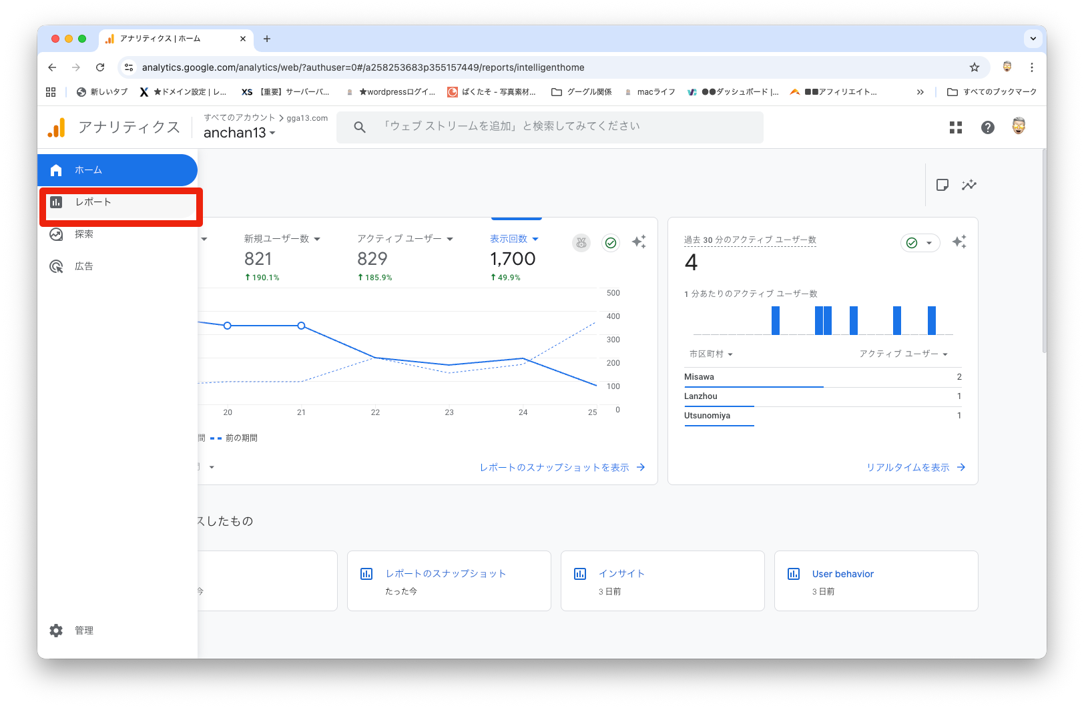Image resolution: width=1084 pixels, height=708 pixels.
Task: Bookmark this page with the star icon
Action: [974, 67]
